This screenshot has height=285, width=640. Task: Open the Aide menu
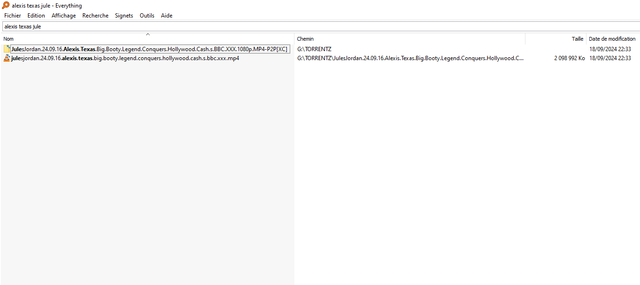click(x=167, y=16)
